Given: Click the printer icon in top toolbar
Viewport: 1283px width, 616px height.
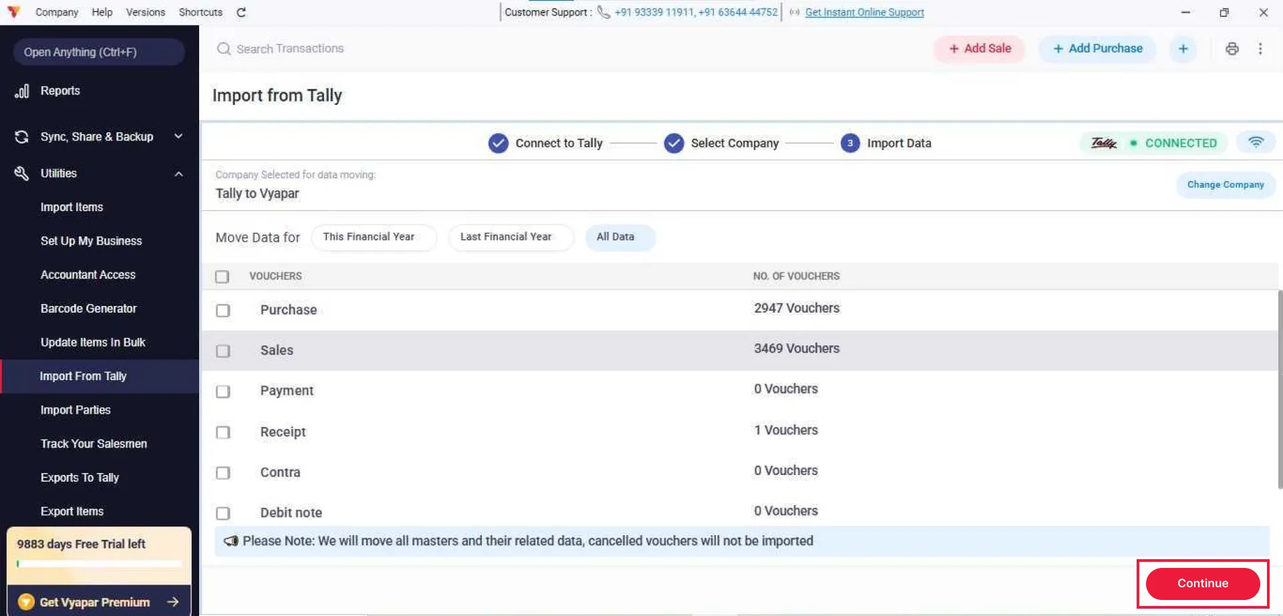Looking at the screenshot, I should tap(1232, 49).
